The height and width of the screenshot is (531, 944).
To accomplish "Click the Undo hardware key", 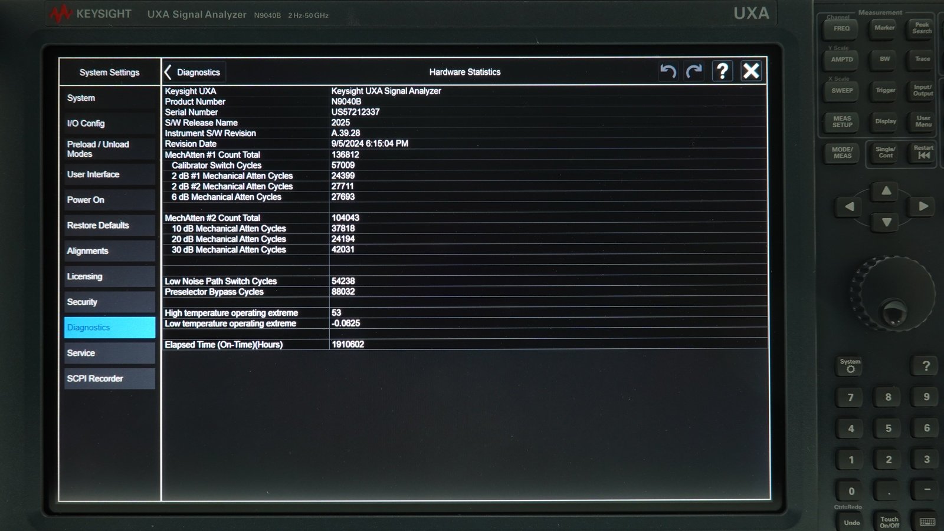I will [851, 523].
